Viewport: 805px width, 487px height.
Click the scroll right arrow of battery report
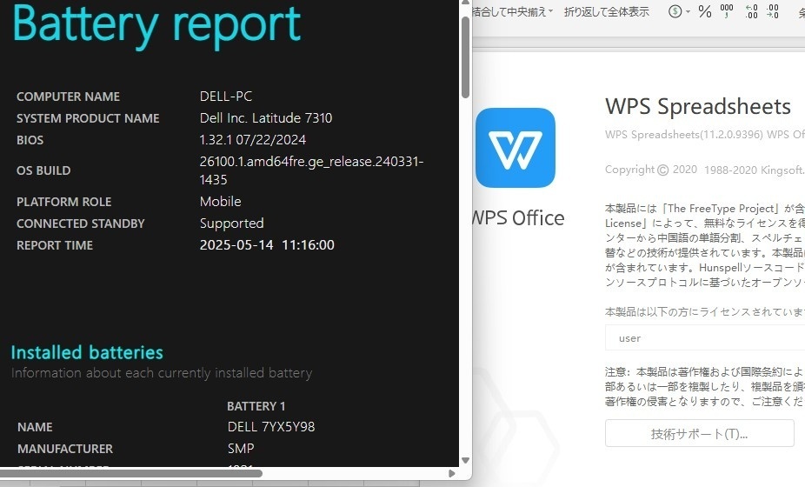point(452,473)
